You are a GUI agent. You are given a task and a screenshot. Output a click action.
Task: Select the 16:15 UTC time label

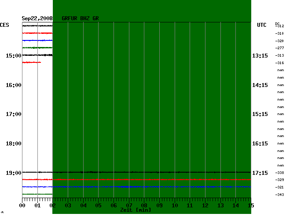(260, 144)
